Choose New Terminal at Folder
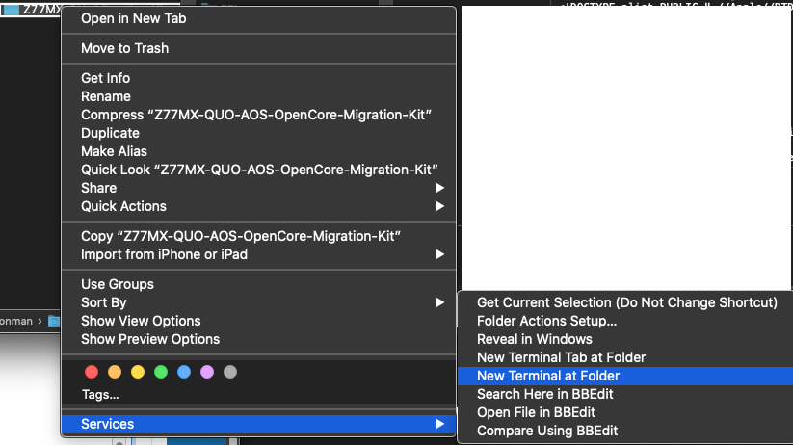The width and height of the screenshot is (793, 445). click(625, 376)
